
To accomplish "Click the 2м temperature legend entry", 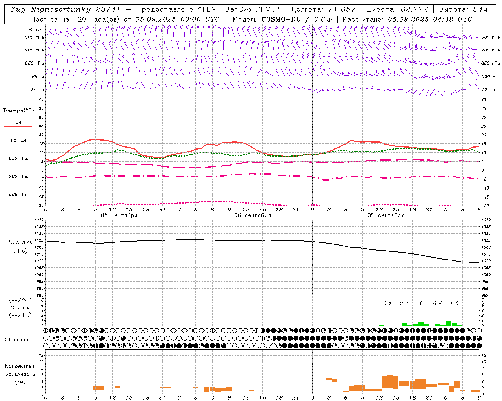I will pos(18,123).
